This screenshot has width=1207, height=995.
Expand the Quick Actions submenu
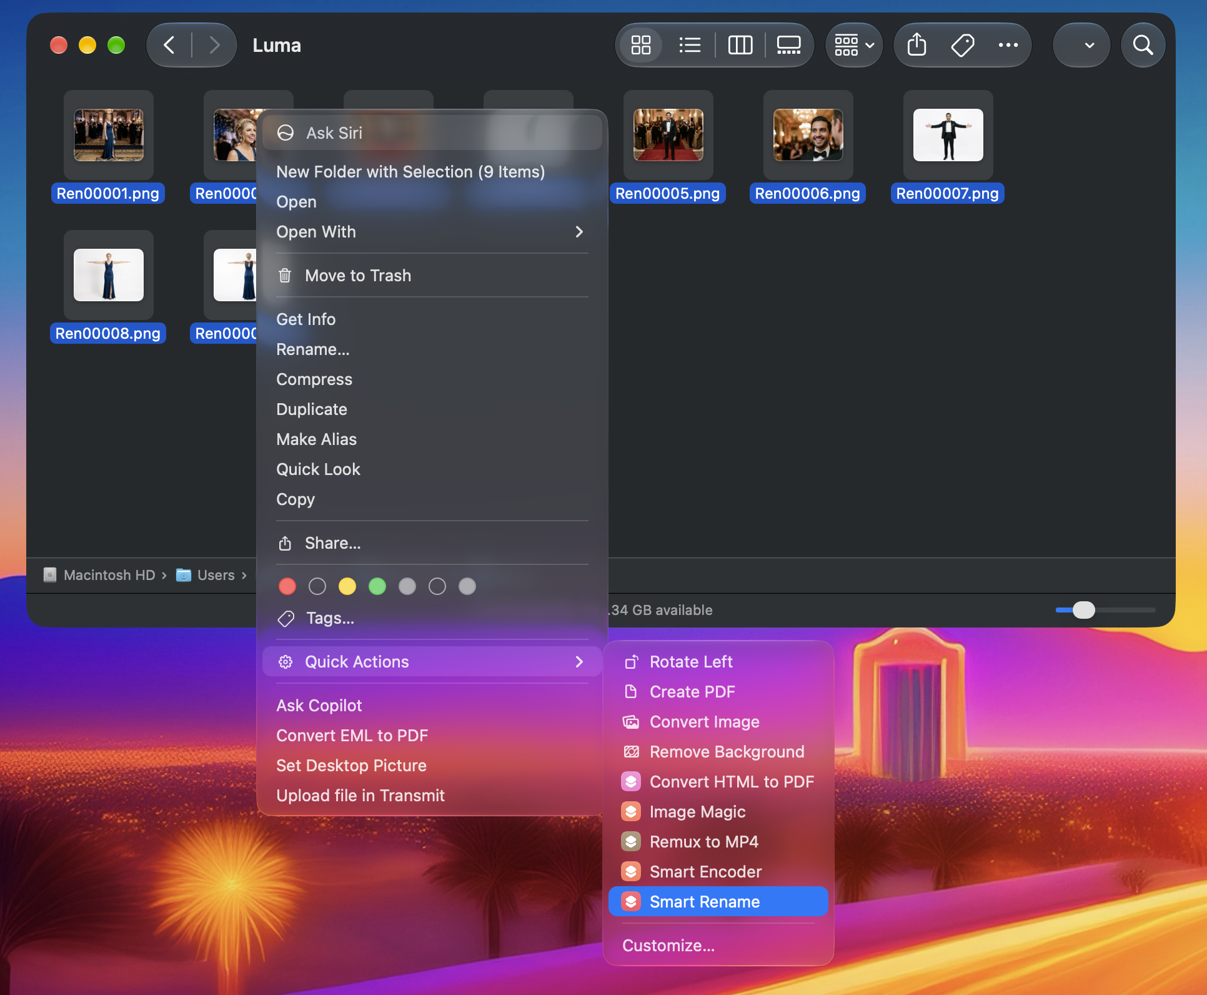(432, 662)
